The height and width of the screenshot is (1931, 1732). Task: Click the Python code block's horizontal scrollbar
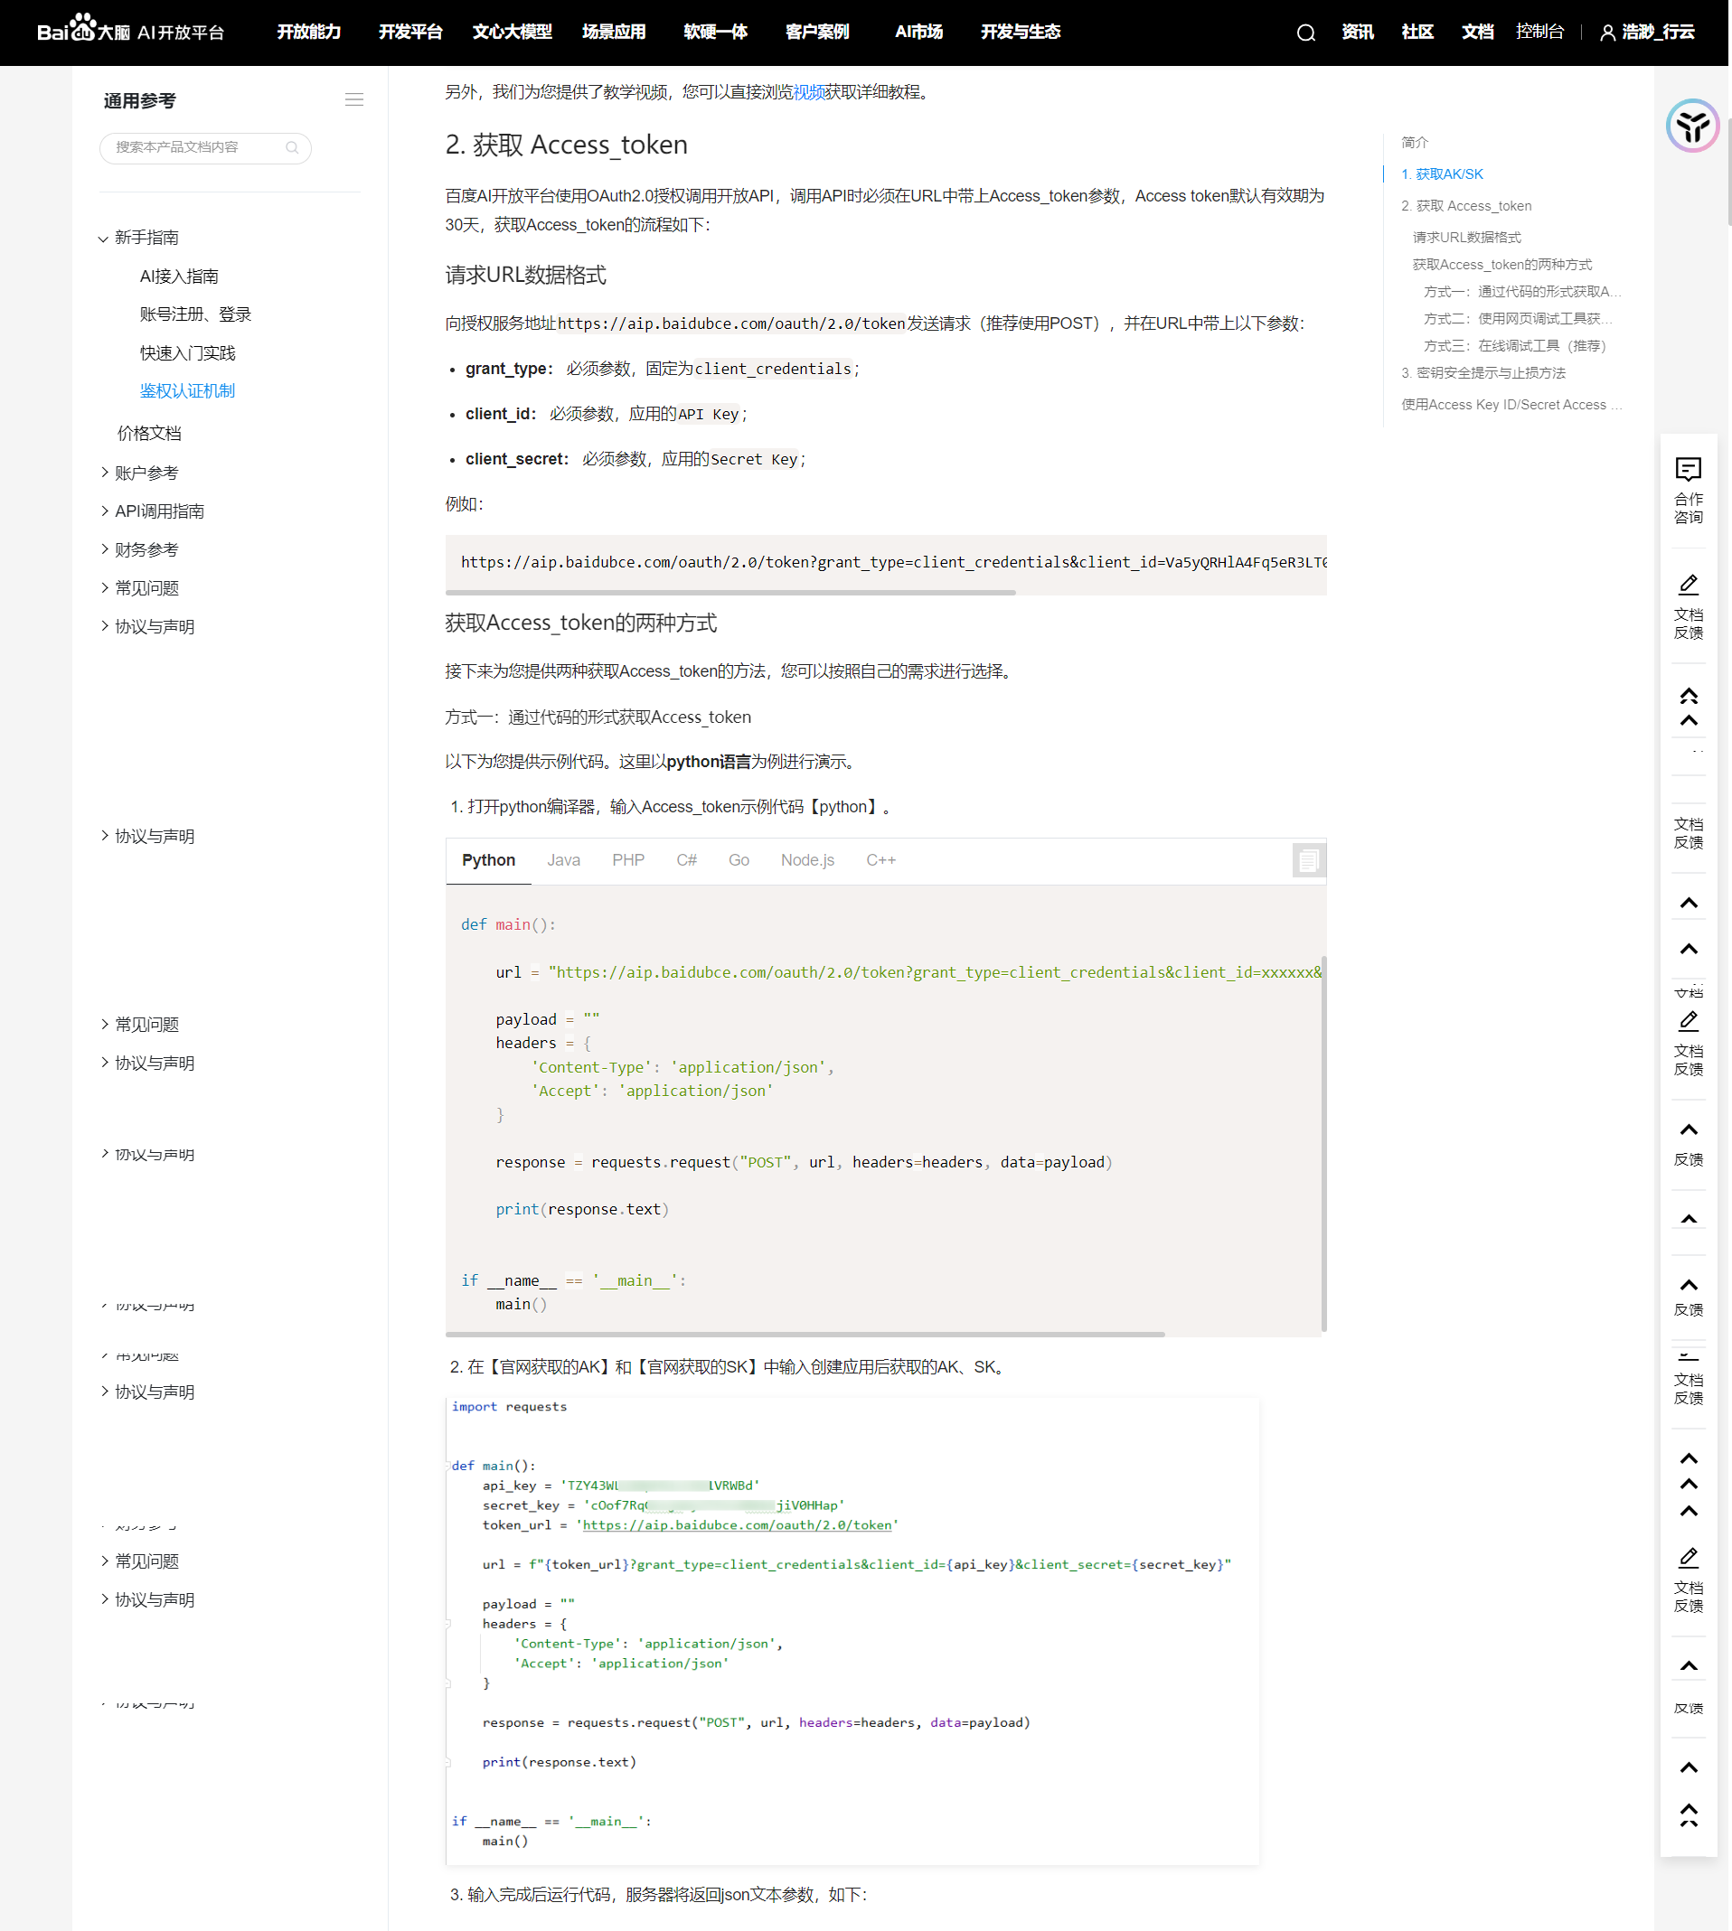(x=805, y=1335)
